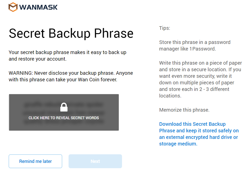The image size is (244, 173).
Task: Click the Tips: label
Action: (x=165, y=28)
